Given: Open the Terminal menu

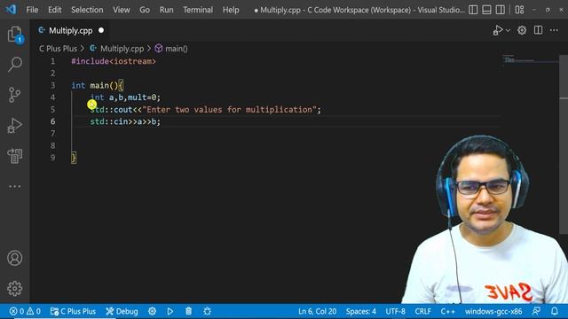Looking at the screenshot, I should click(198, 10).
